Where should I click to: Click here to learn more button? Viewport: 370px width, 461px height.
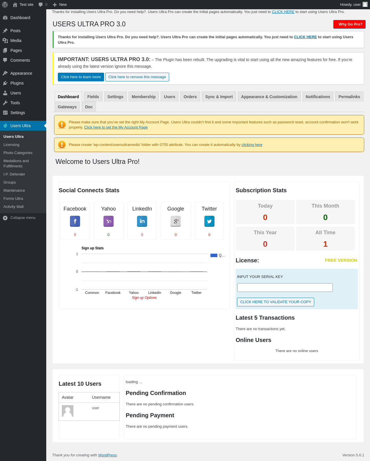point(81,77)
